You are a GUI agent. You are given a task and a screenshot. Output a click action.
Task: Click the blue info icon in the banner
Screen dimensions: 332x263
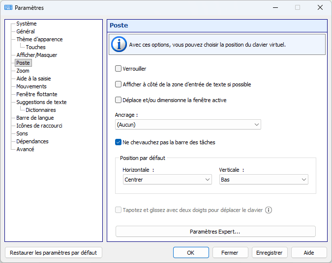[119, 45]
